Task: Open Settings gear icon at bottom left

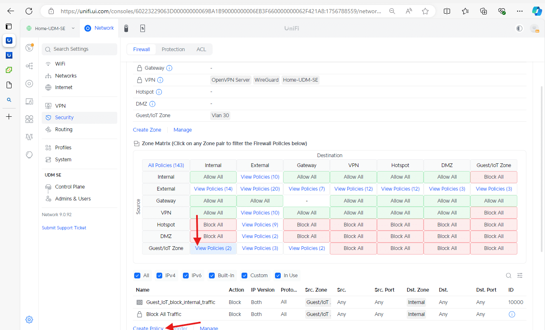Action: tap(29, 319)
